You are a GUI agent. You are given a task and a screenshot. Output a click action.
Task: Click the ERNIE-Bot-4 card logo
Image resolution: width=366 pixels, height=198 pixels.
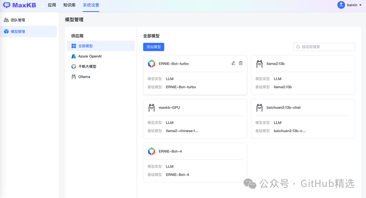(151, 151)
